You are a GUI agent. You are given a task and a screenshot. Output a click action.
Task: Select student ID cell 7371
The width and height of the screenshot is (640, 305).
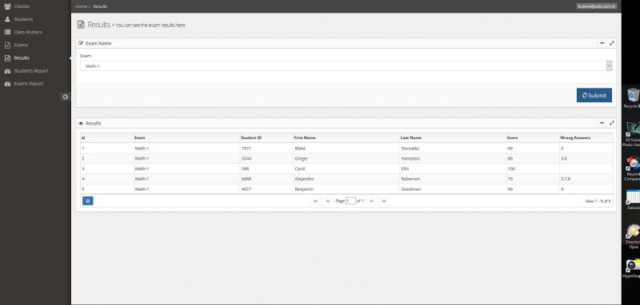tap(266, 149)
